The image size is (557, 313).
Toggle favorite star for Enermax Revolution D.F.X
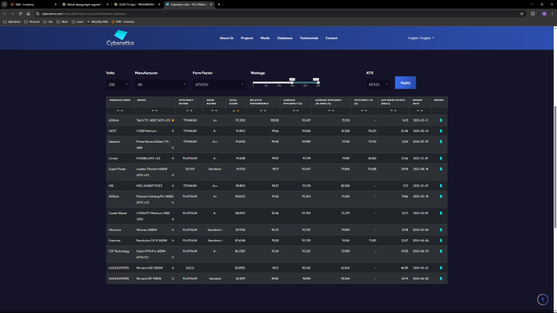click(x=173, y=241)
